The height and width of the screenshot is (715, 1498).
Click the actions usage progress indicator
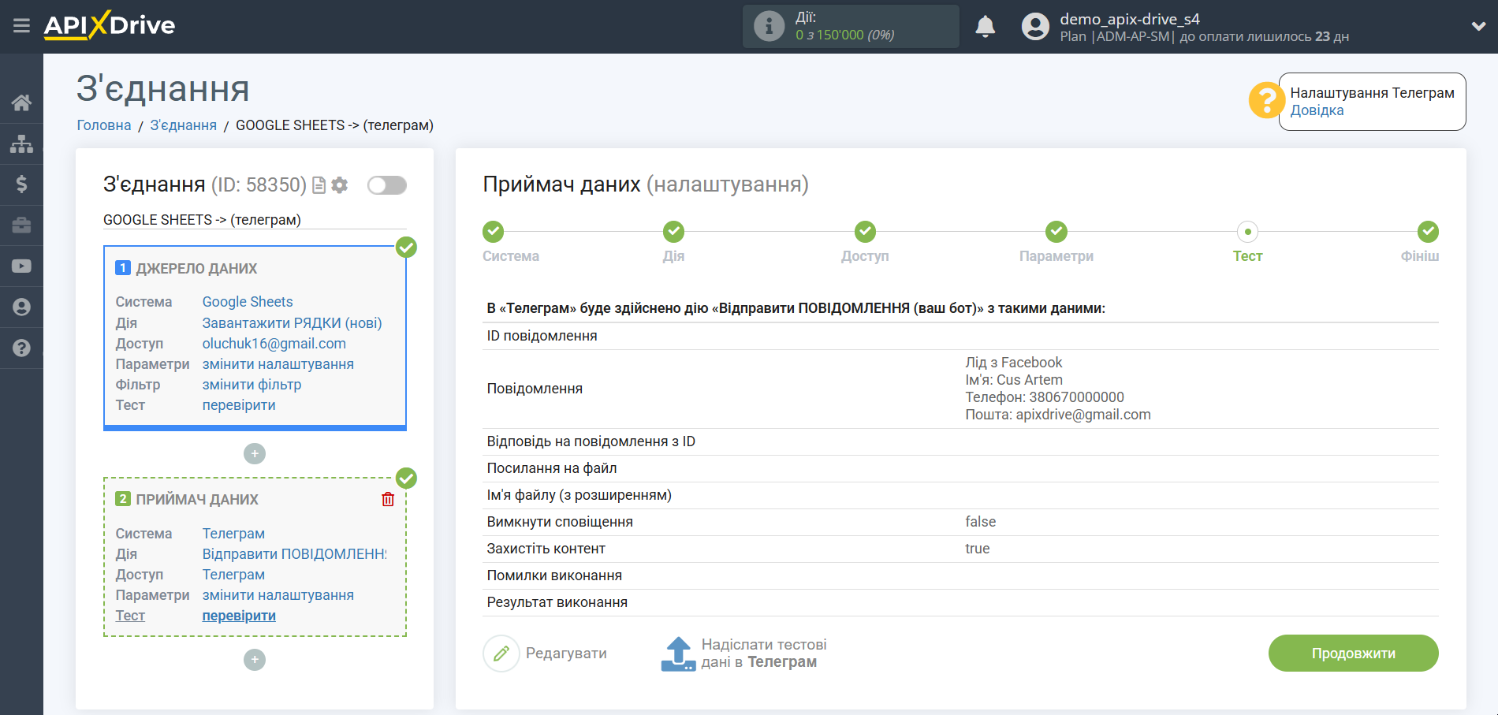(x=850, y=27)
